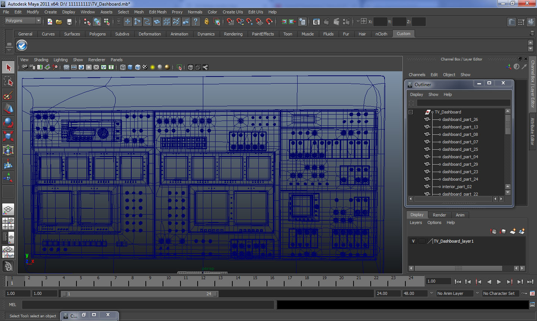
Task: Open the shelf options menu arrow
Action: pos(9,50)
